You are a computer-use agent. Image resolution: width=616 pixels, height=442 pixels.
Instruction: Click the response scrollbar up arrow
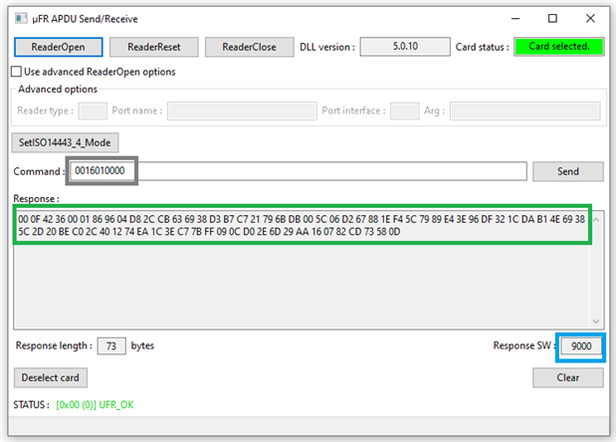pyautogui.click(x=596, y=219)
